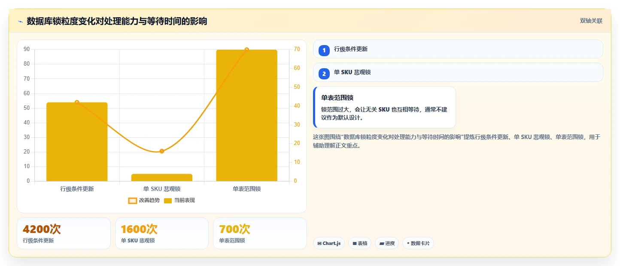This screenshot has width=620, height=266.
Task: Click the Chart.js tag
Action: tap(329, 243)
